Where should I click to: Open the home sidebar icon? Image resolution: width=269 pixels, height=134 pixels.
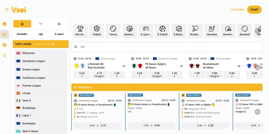[x=4, y=24]
